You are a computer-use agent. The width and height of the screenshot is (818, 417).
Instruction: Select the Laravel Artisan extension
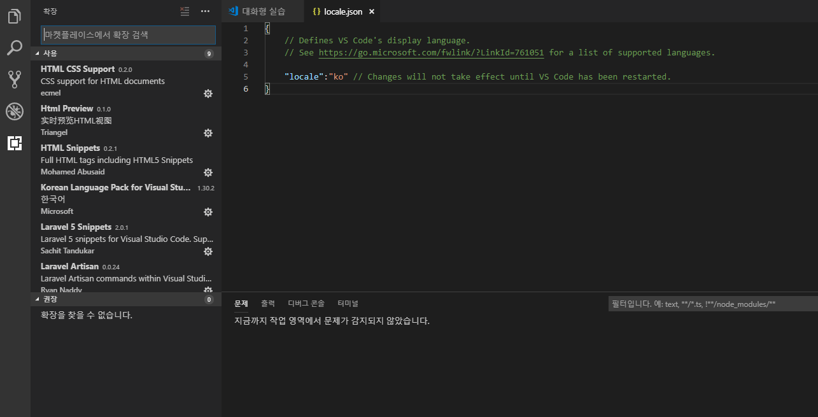(126, 276)
